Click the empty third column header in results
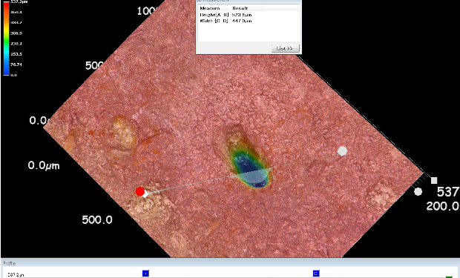 click(280, 8)
